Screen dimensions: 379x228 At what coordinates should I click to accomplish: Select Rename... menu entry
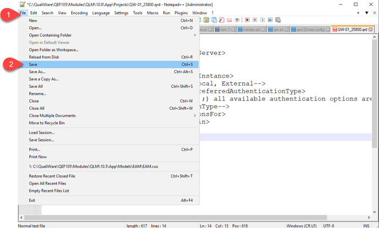point(109,94)
